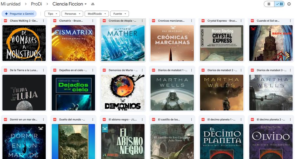Select file name 'Dejadlos en el cielo -...'
The width and height of the screenshot is (296, 159).
click(x=73, y=70)
